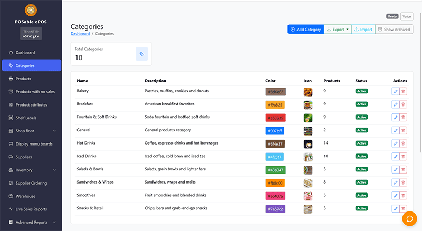The width and height of the screenshot is (422, 231).
Task: Click the Products column header
Action: coord(332,81)
